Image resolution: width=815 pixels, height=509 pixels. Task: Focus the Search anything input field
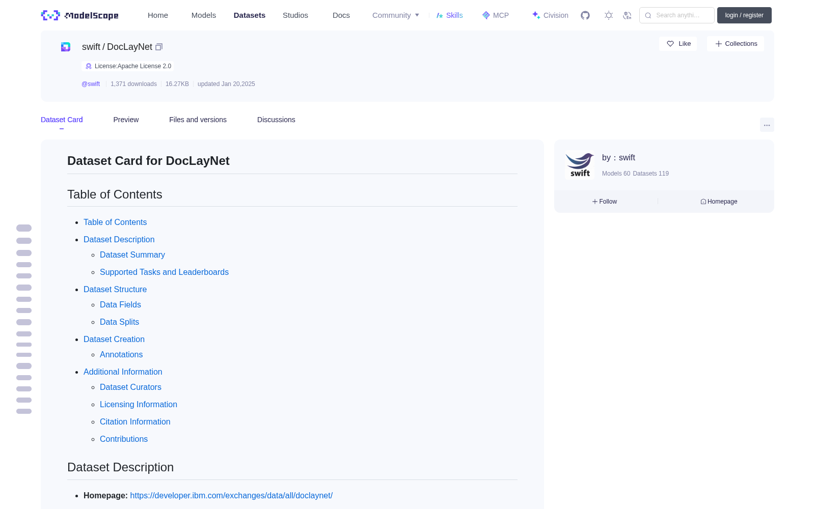(677, 15)
